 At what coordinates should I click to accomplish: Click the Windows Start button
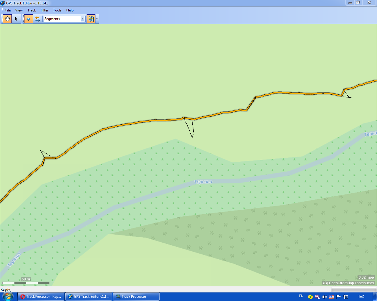[7, 296]
